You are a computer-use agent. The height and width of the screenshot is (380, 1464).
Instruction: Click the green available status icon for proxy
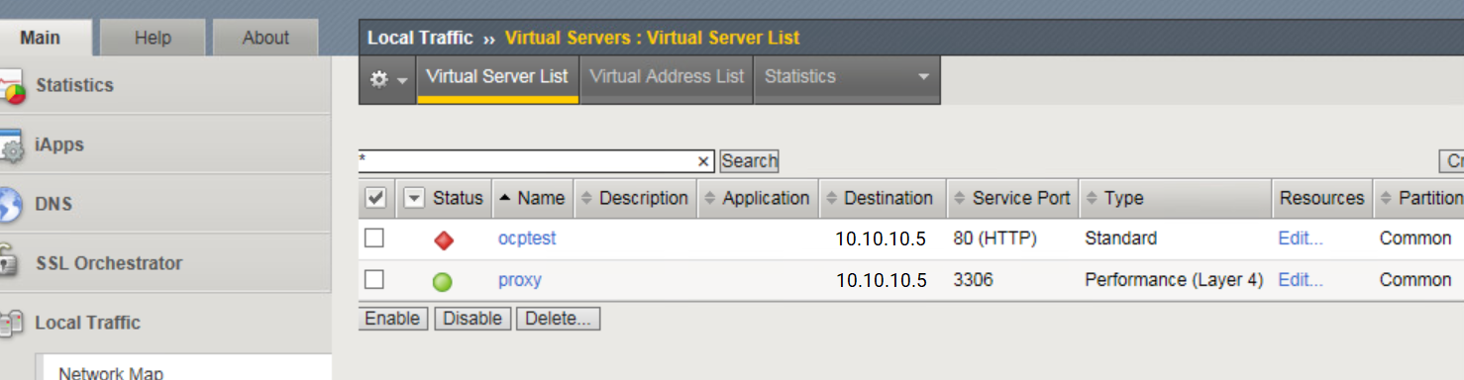(443, 281)
